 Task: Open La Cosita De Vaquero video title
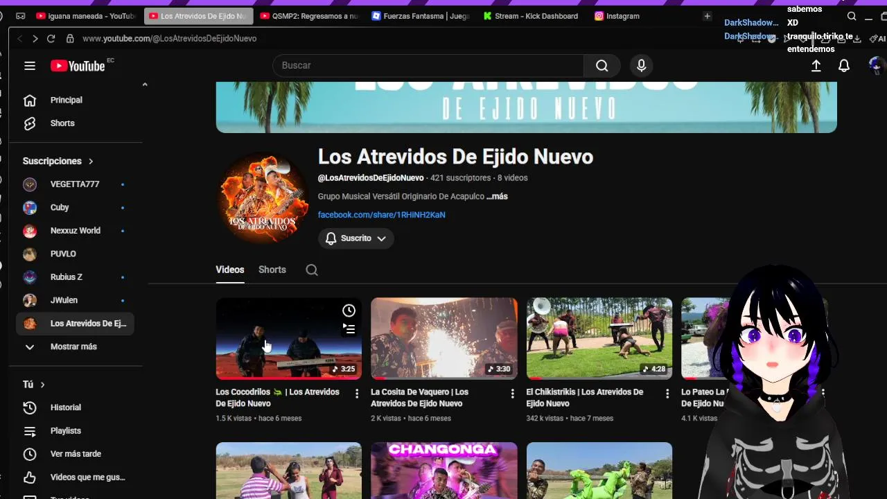click(x=420, y=398)
